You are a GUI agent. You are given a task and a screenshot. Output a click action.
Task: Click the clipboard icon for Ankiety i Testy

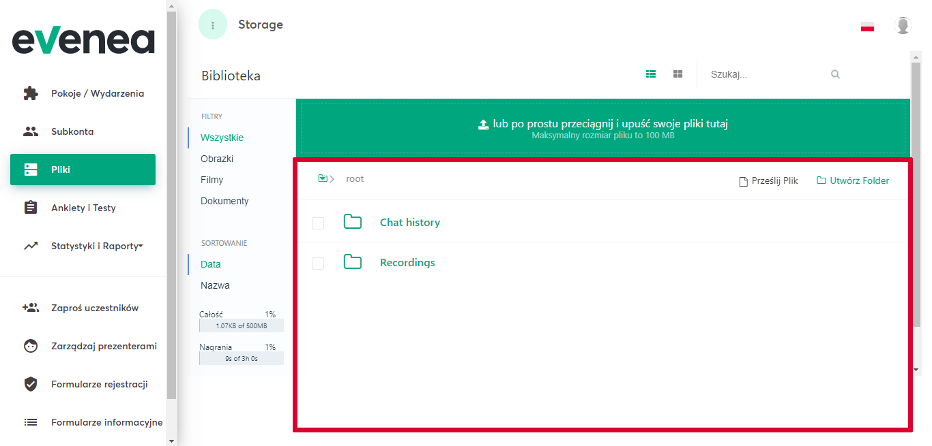(x=31, y=208)
